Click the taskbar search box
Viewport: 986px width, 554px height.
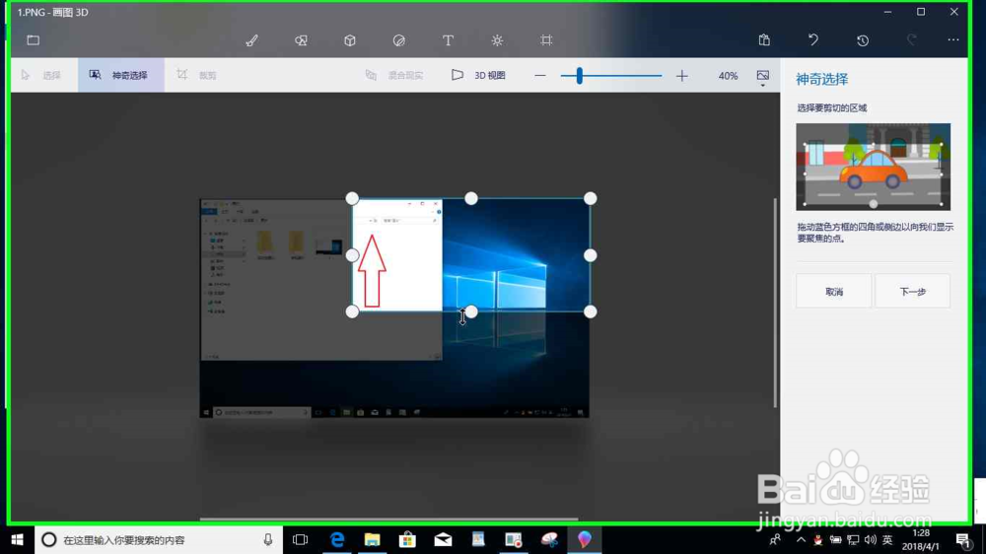[x=159, y=539]
